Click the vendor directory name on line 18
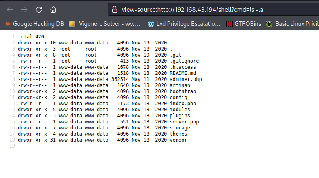Viewport: 319px width, 178px height. (179, 140)
